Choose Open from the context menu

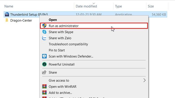click(x=53, y=20)
